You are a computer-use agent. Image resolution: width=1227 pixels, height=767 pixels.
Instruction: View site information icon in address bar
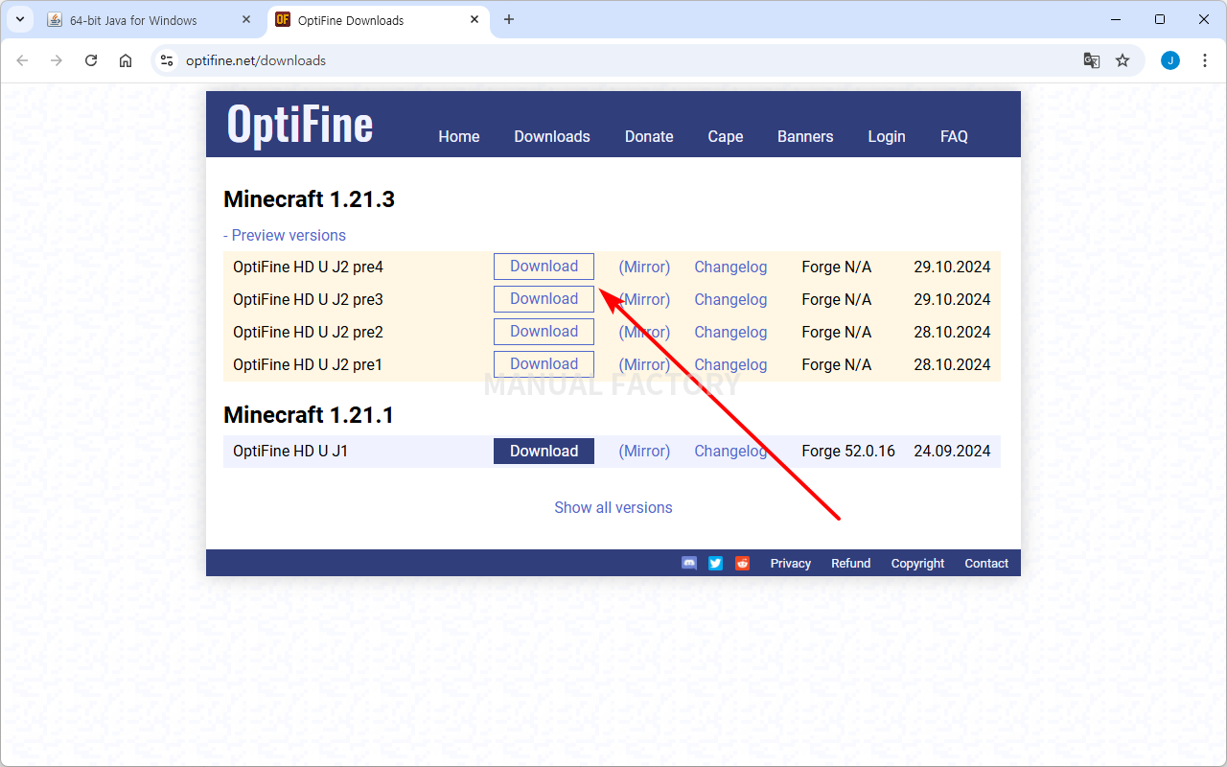click(x=167, y=60)
